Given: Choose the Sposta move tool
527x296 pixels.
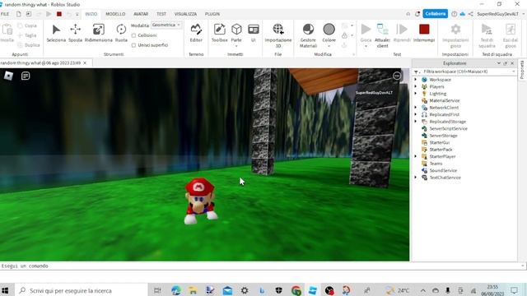Looking at the screenshot, I should pos(75,33).
